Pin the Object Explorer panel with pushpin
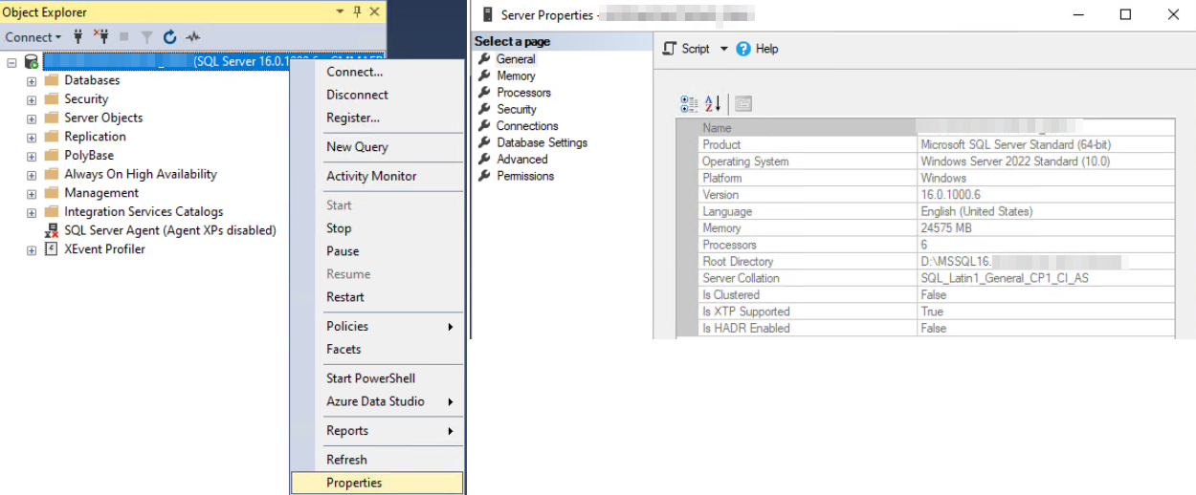 click(x=357, y=11)
